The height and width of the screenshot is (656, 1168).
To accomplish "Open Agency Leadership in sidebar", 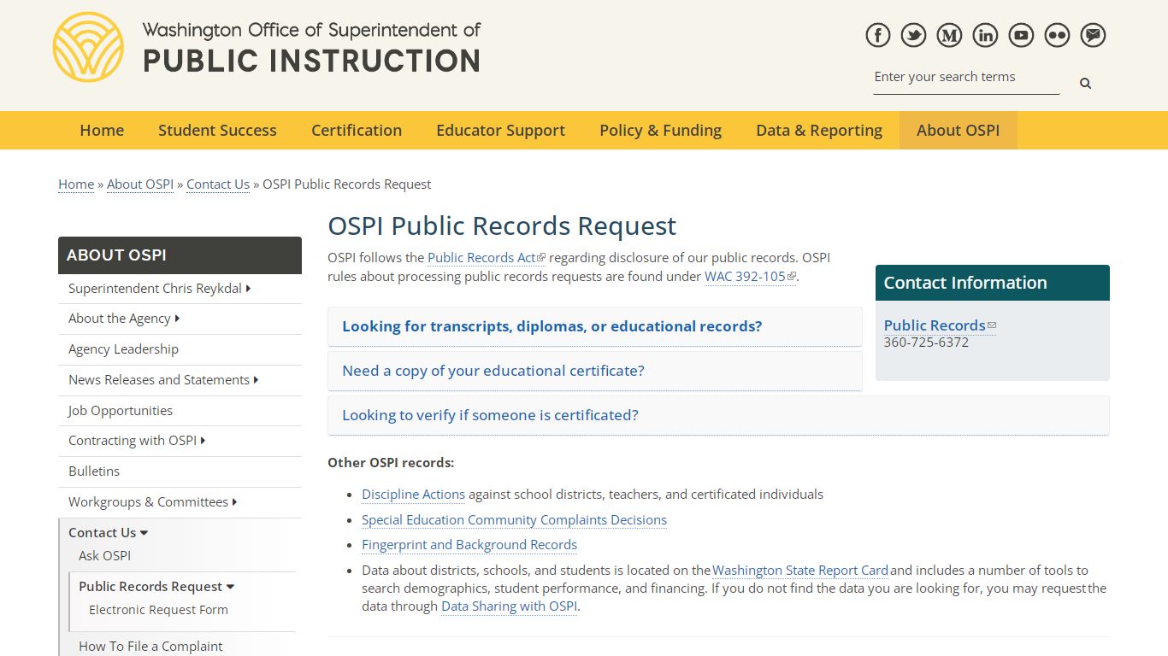I will pos(180,349).
